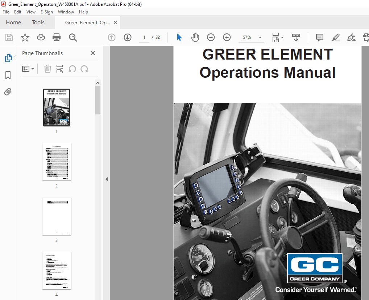Select the Hand tool
The width and height of the screenshot is (369, 300).
coord(195,37)
